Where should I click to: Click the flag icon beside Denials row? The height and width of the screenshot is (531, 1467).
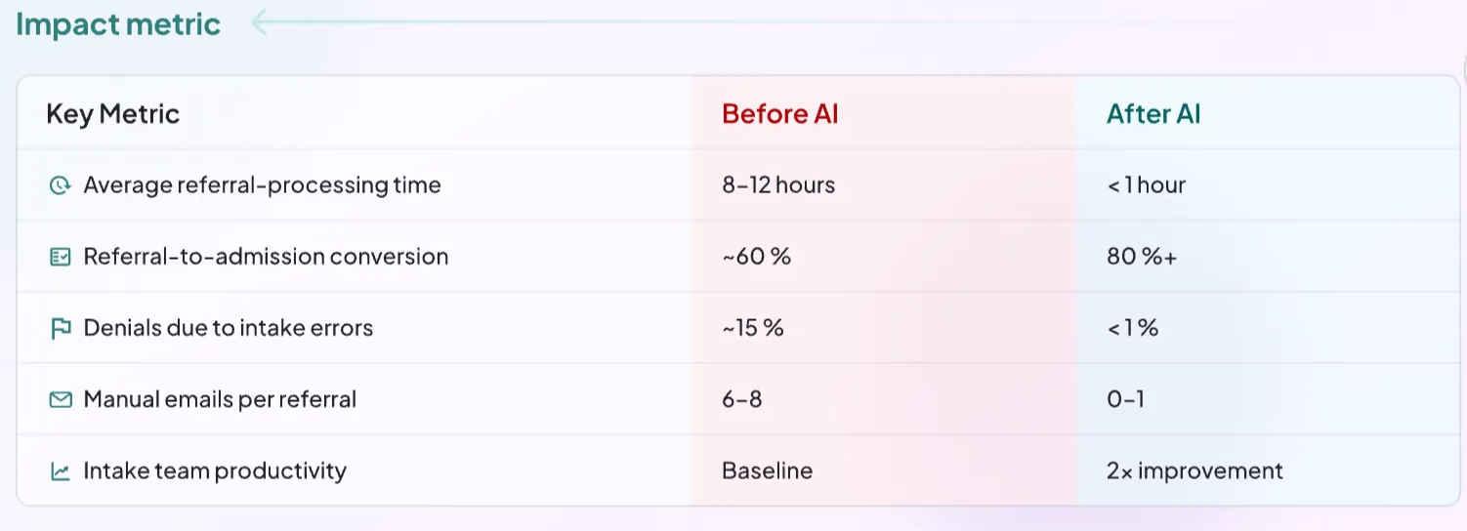(61, 328)
